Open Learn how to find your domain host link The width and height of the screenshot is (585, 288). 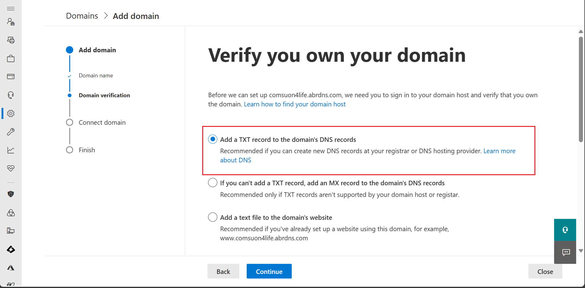coord(295,104)
